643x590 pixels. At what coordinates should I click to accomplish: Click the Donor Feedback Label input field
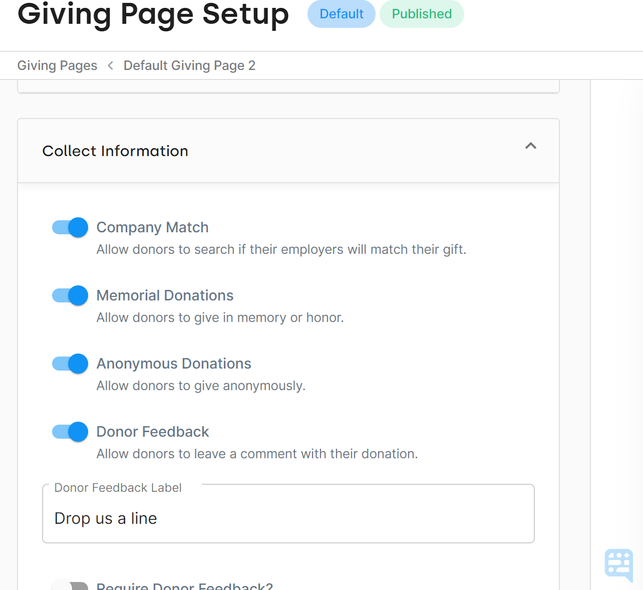[x=288, y=518]
